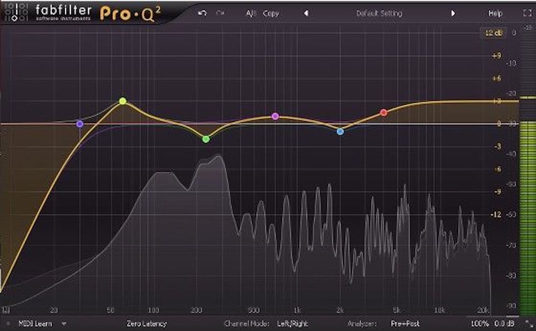Open the Zero Latency processing mode menu

pos(146,324)
